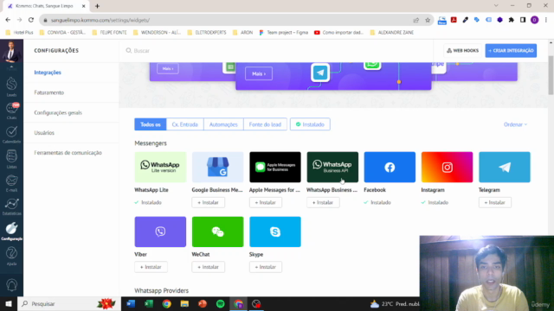Screen dimensions: 554x311
Task: Click Criar Integração button
Action: pos(511,51)
